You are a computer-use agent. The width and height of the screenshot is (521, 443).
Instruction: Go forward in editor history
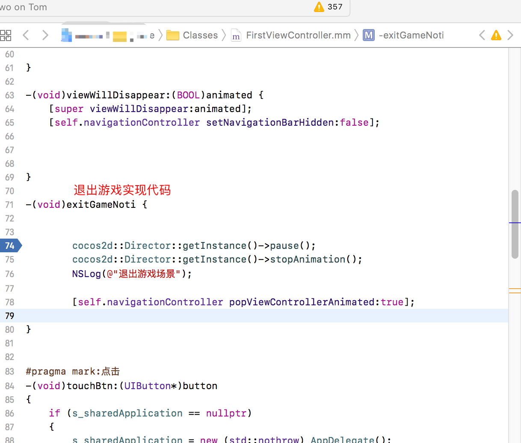point(45,35)
